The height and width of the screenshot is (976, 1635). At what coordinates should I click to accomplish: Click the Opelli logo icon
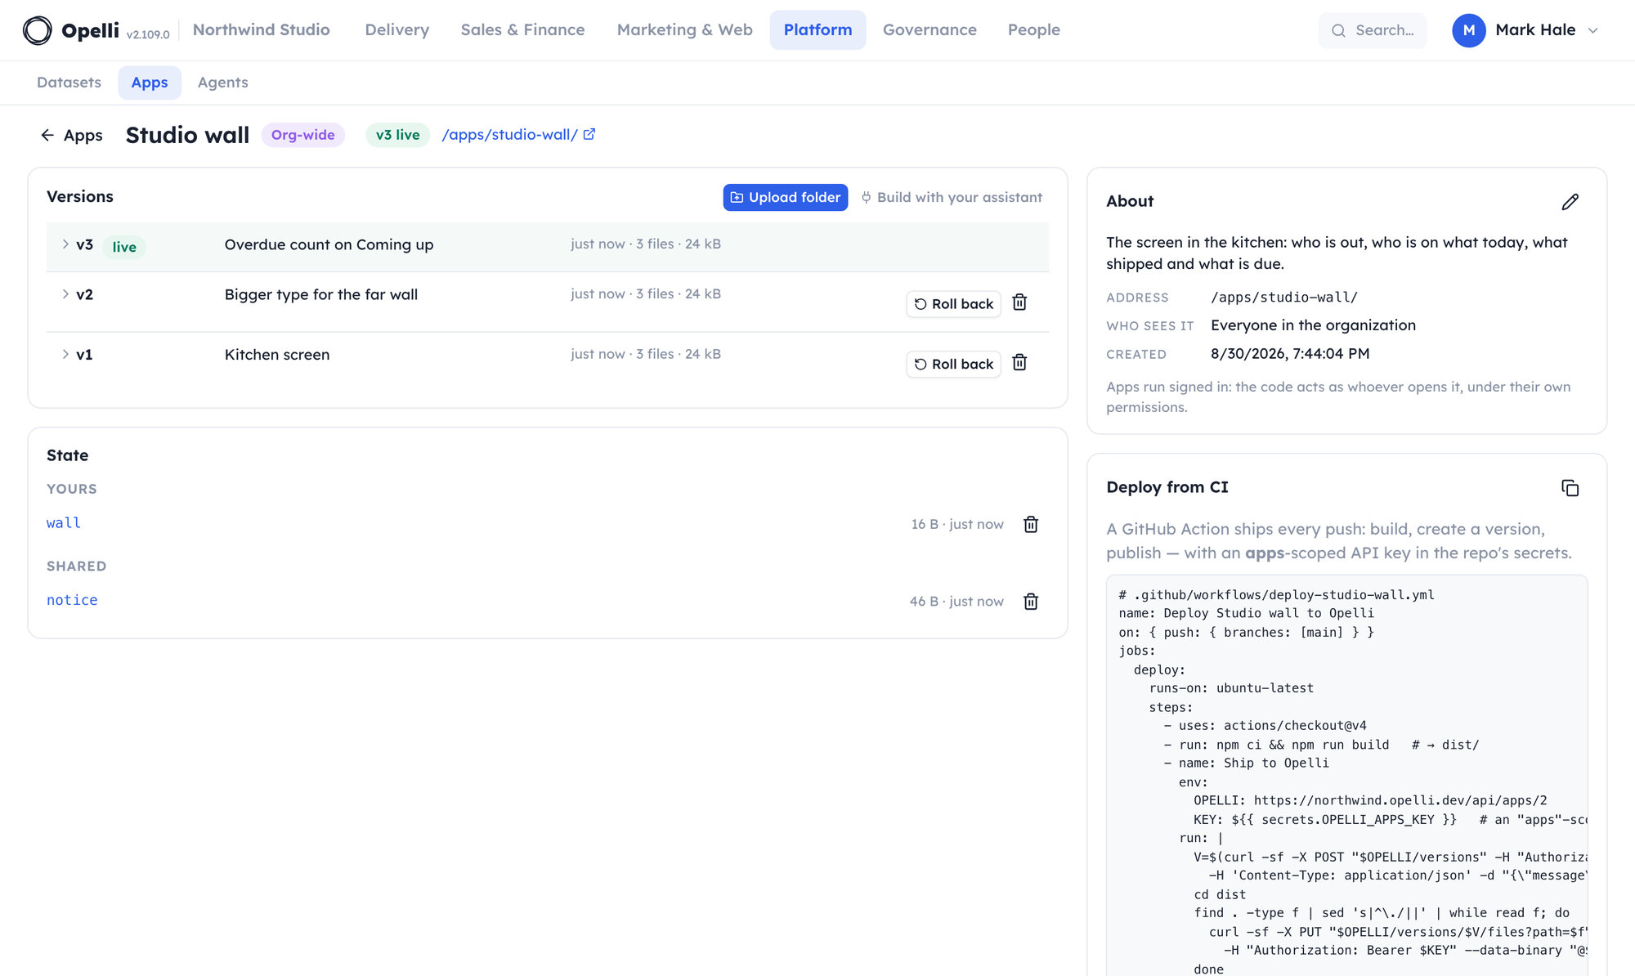point(37,30)
